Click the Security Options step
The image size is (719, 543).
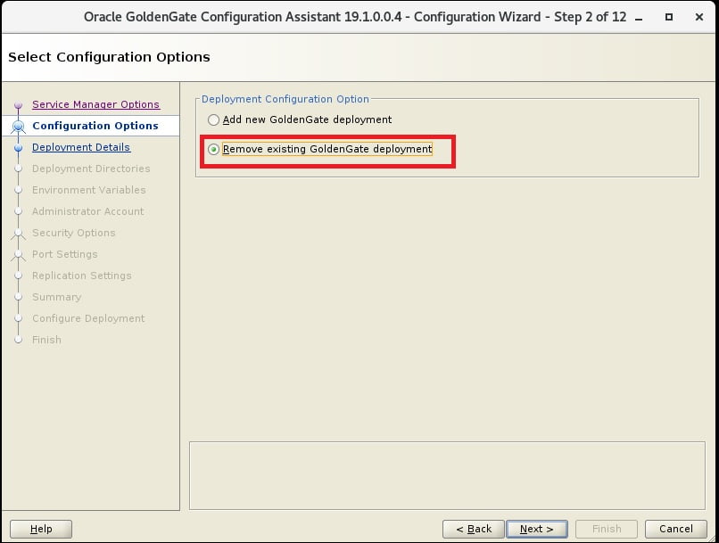pos(73,233)
